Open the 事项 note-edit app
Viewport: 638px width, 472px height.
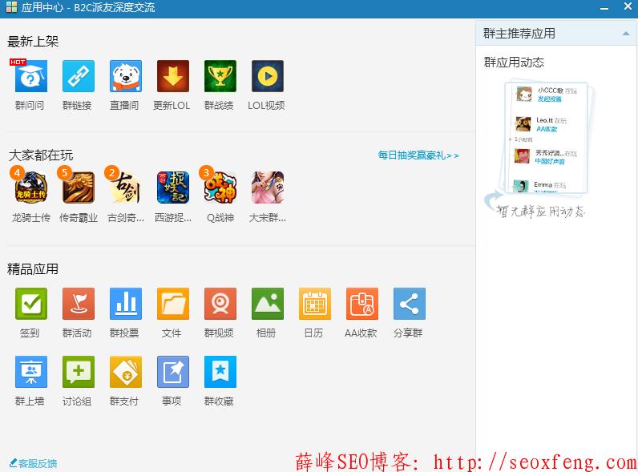(173, 372)
